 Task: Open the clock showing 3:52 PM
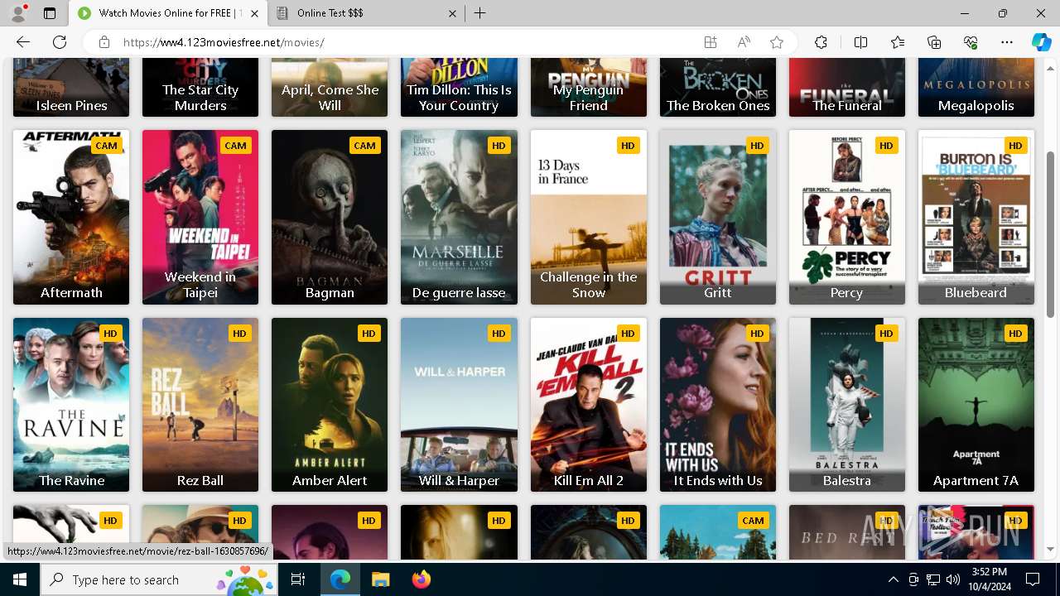pos(990,579)
